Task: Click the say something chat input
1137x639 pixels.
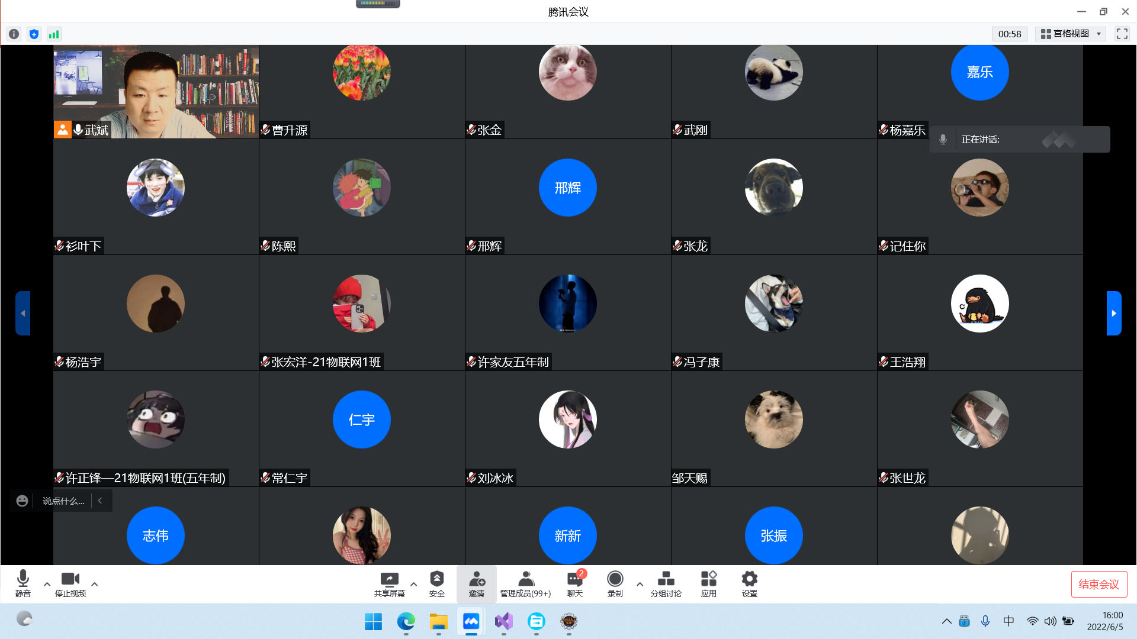Action: [63, 501]
